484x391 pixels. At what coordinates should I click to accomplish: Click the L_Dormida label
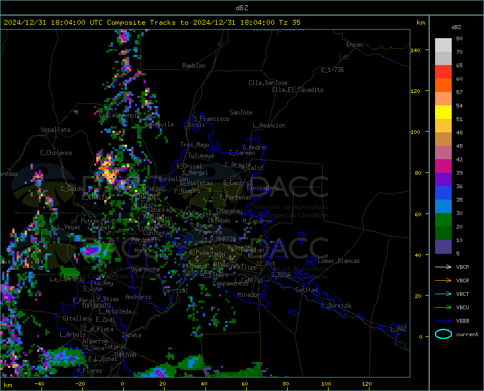coord(336,305)
